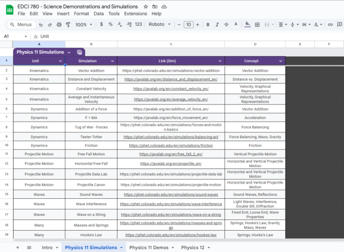Click the table view icon beside table name
Screen dimensions: 344x252
[x=79, y=52]
